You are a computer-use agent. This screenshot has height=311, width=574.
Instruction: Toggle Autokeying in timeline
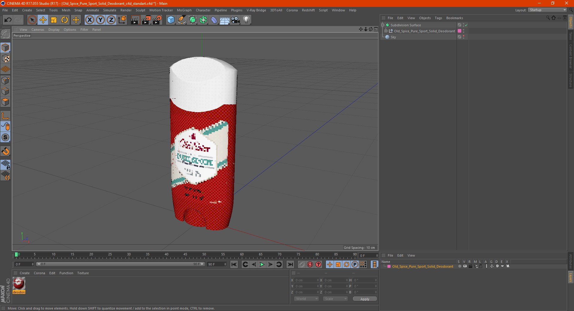[x=310, y=264]
